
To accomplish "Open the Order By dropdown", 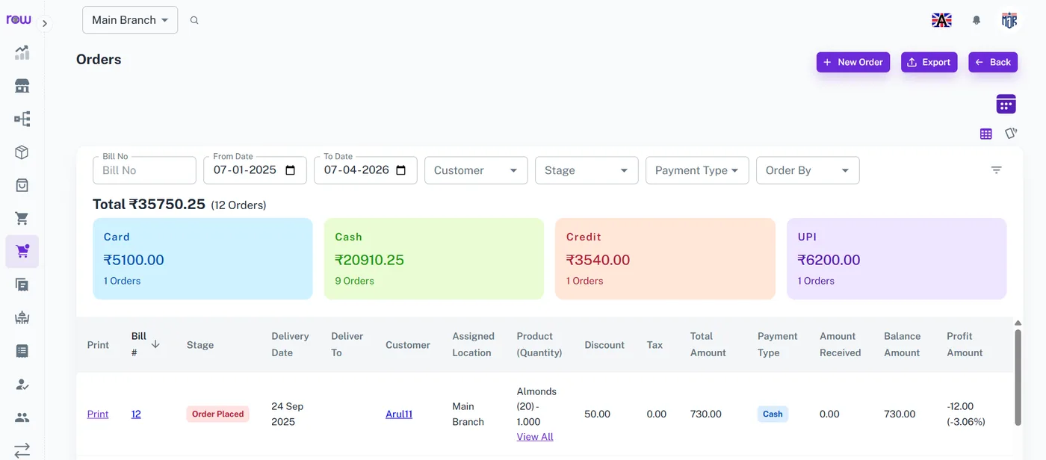I will click(808, 170).
